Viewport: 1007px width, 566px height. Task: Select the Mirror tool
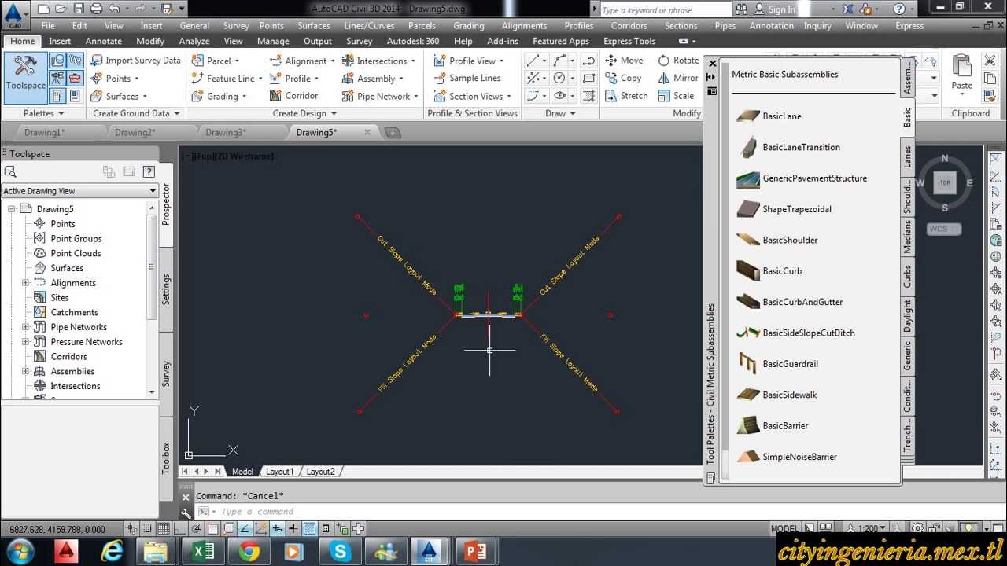point(678,78)
